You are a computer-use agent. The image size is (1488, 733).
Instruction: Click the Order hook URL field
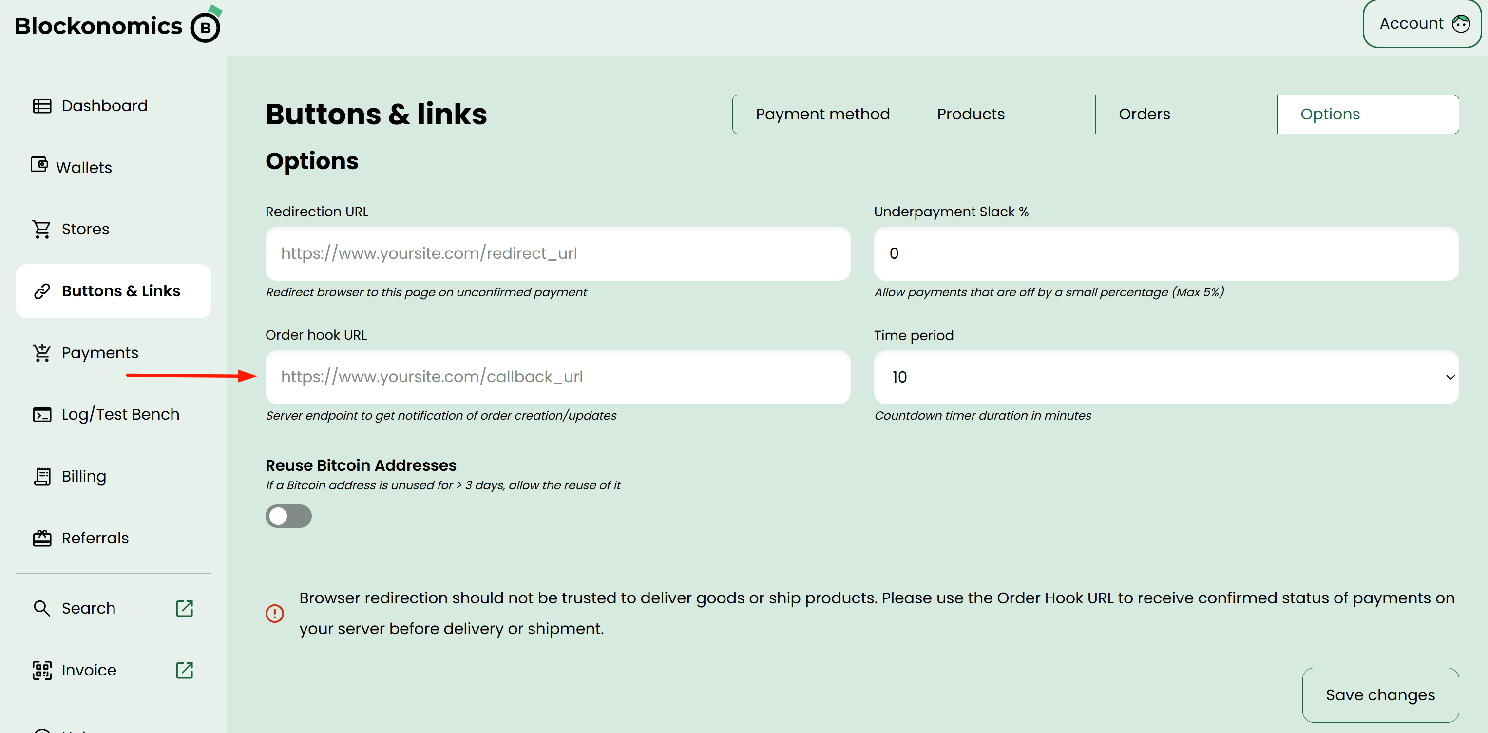coord(557,377)
